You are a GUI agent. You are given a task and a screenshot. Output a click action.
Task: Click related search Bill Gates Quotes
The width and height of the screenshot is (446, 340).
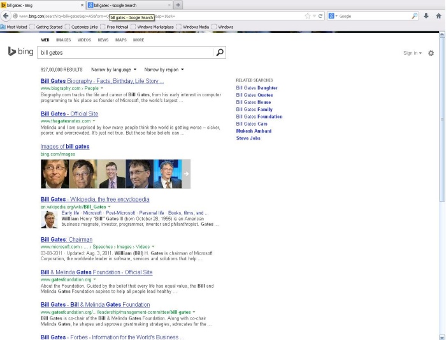[255, 95]
